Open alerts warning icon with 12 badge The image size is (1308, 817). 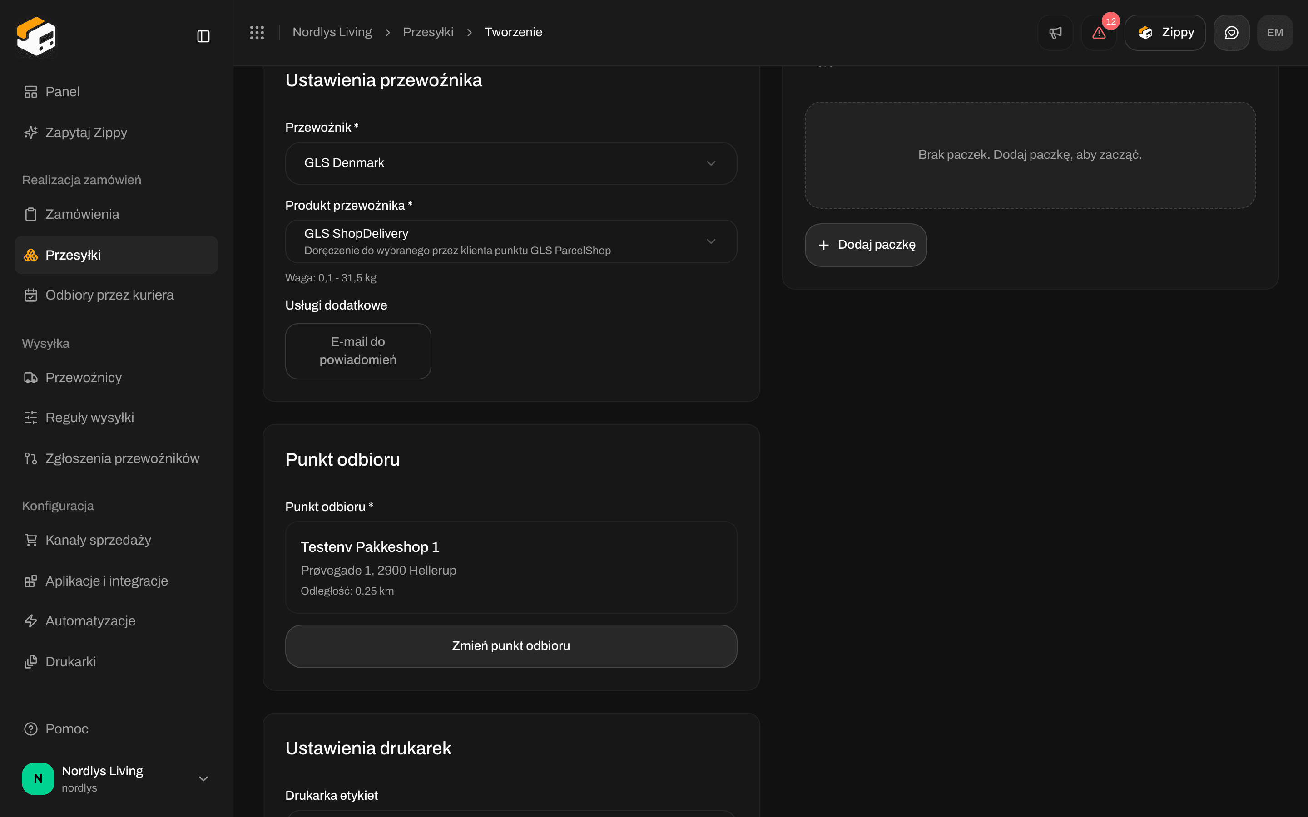(x=1099, y=32)
